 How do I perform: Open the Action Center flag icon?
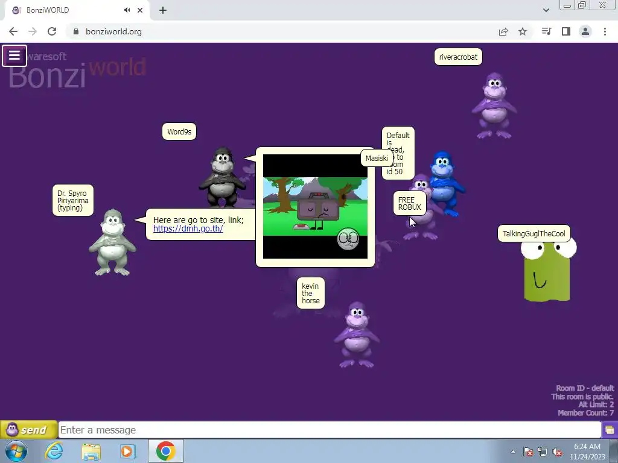pos(528,452)
